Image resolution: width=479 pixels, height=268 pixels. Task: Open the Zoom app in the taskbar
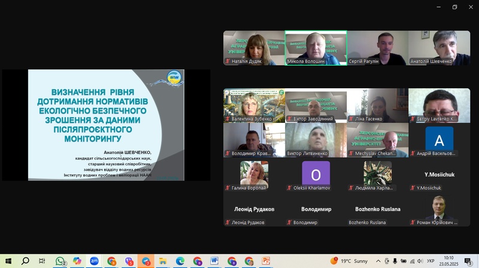point(94,261)
